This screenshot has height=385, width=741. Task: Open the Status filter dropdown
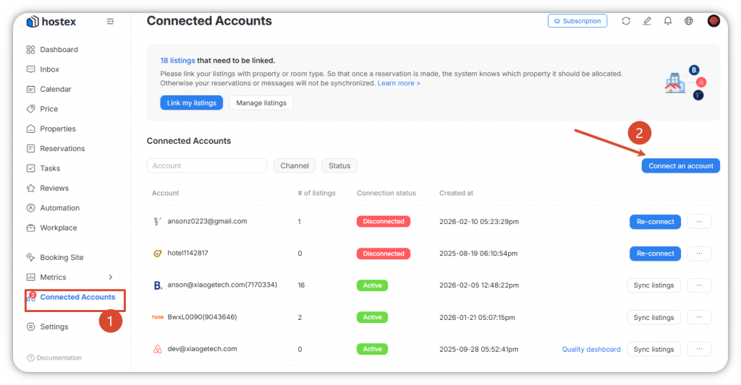tap(339, 165)
